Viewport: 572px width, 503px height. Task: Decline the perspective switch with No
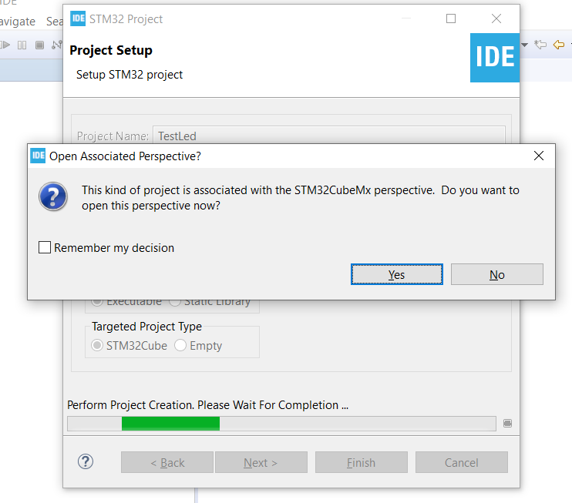(x=497, y=274)
